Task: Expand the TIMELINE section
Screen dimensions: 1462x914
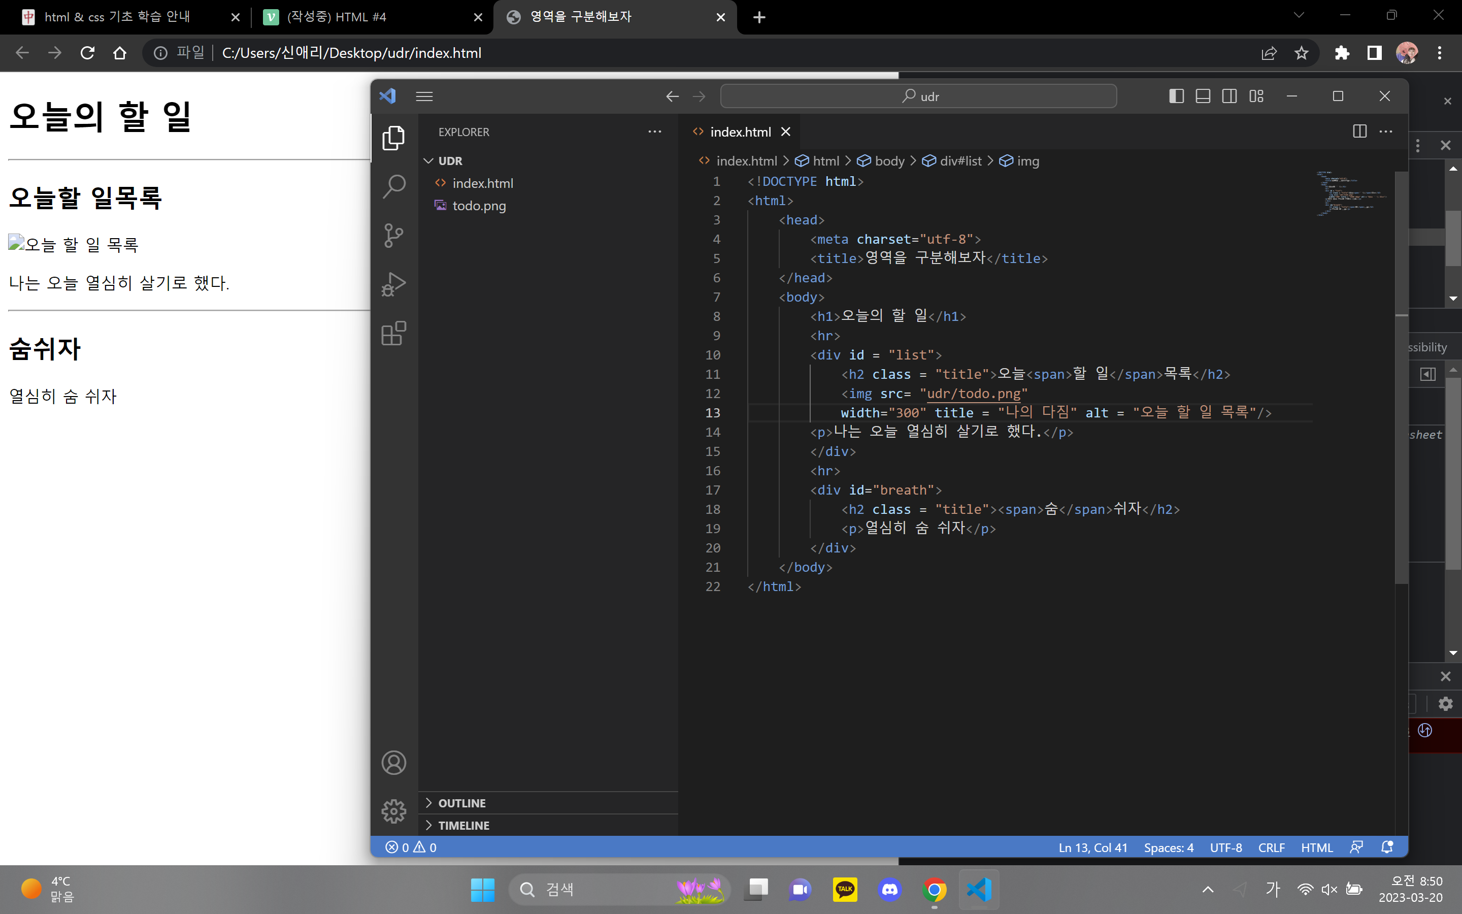Action: coord(463,825)
